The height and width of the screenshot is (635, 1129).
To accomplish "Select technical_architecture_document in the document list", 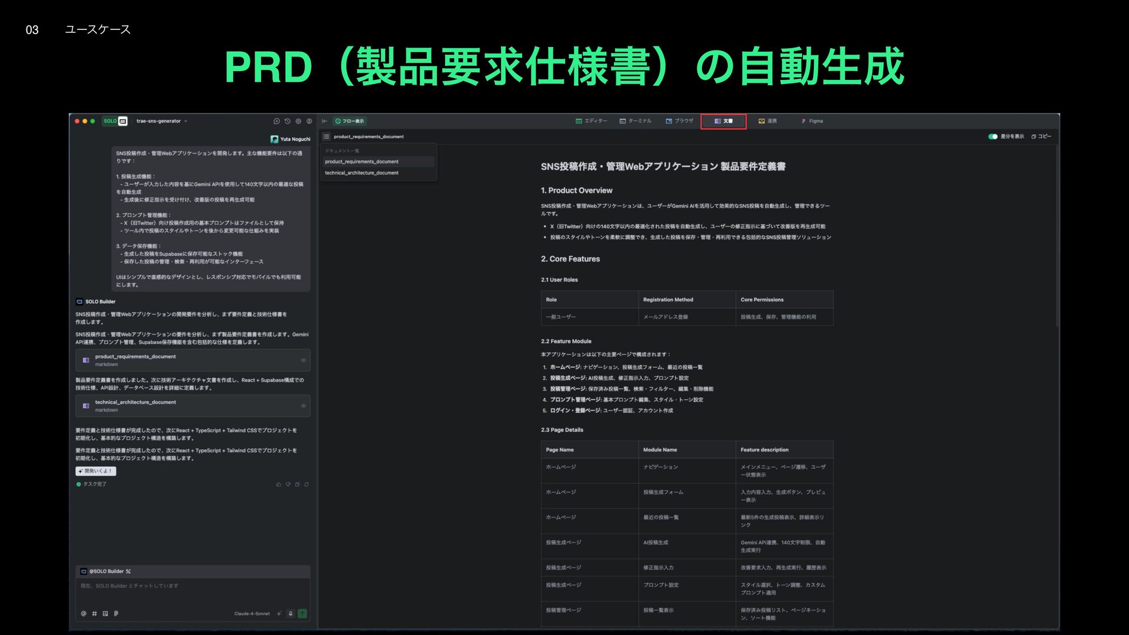I will 362,173.
